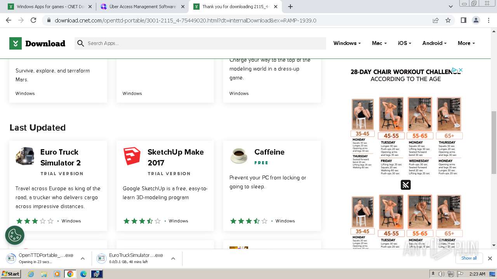
Task: Open options arrow for EuroTruckSimulator download
Action: tap(173, 258)
